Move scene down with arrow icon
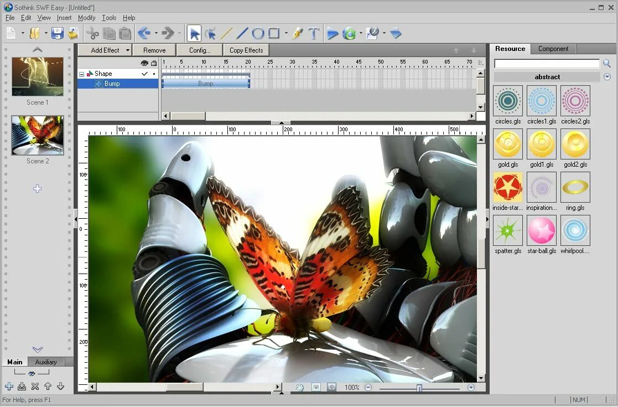 click(60, 387)
